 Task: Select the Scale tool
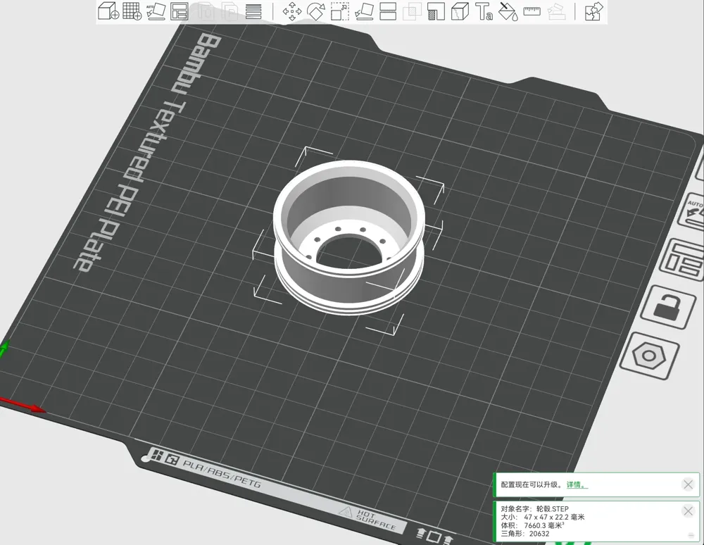click(x=340, y=11)
